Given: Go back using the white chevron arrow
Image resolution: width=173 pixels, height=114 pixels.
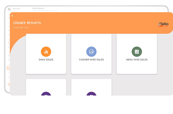Looking at the screenshot, I should point(12,15).
